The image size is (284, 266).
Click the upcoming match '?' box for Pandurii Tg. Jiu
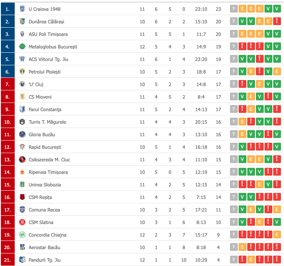[234, 260]
